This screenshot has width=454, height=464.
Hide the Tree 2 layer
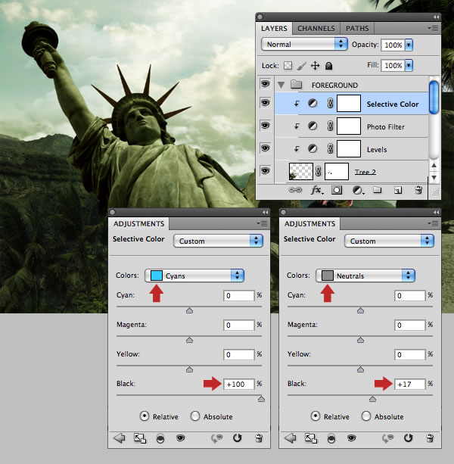(x=265, y=171)
